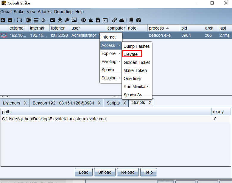Screen dimensions: 232x183
Task: Click the document macro icon in toolbar
Action: (x=98, y=20)
